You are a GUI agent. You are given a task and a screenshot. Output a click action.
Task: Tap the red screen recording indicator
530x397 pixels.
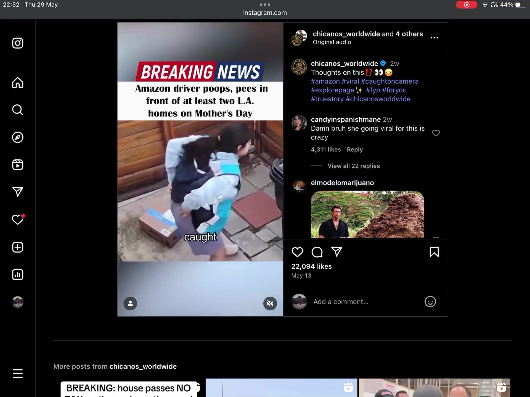pyautogui.click(x=467, y=5)
